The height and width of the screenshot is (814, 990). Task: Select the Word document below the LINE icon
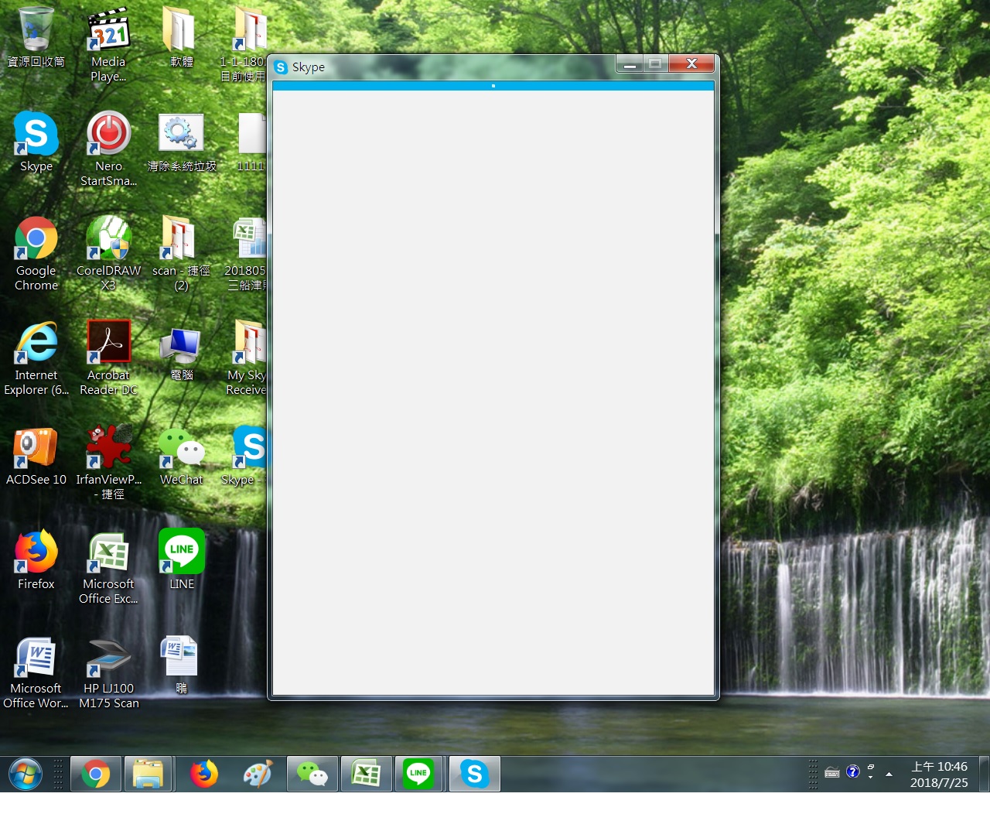tap(181, 664)
